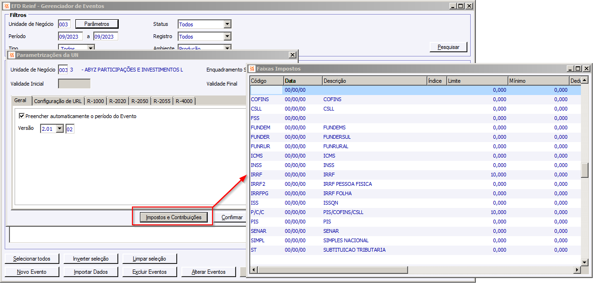
Task: Click the scroll up arrow in Faixas Impostos
Action: [x=585, y=80]
